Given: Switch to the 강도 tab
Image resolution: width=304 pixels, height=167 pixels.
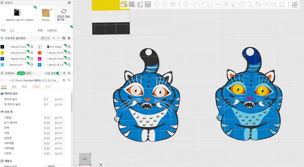Looking at the screenshot, I should click(x=14, y=87).
